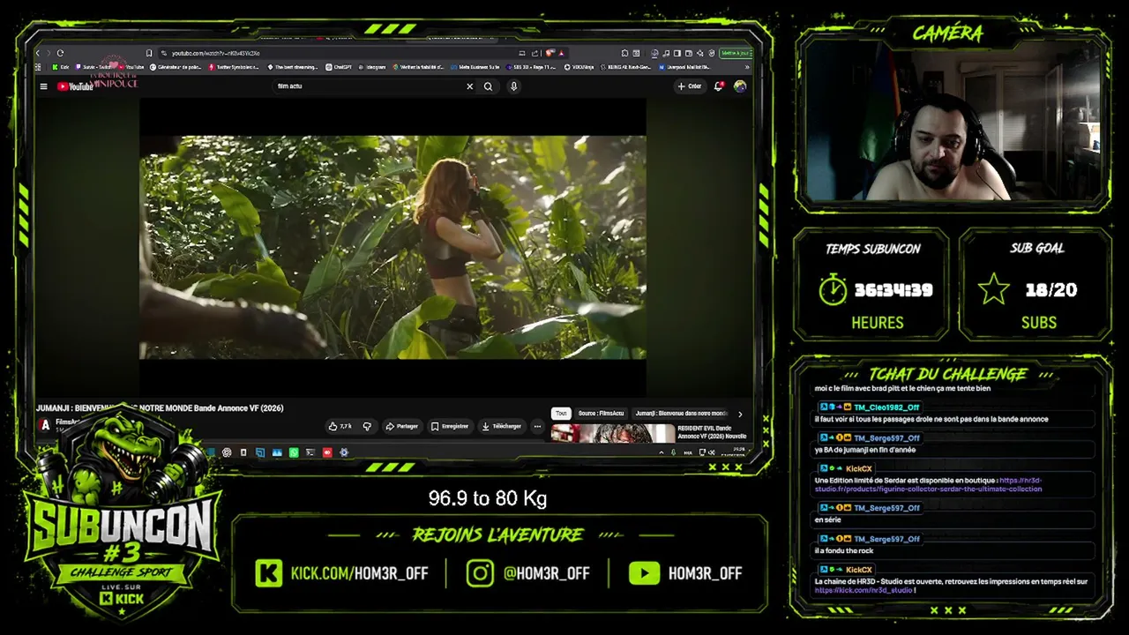Image resolution: width=1129 pixels, height=635 pixels.
Task: Open YouTube notifications bell
Action: tap(719, 86)
